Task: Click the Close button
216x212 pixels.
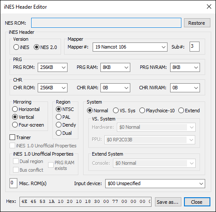Action: (197, 202)
